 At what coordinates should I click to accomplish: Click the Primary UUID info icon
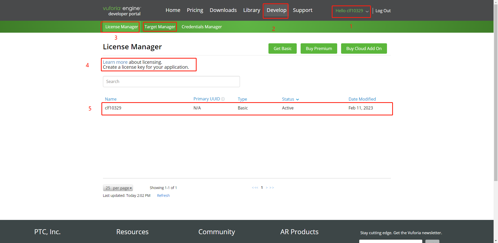pos(223,99)
